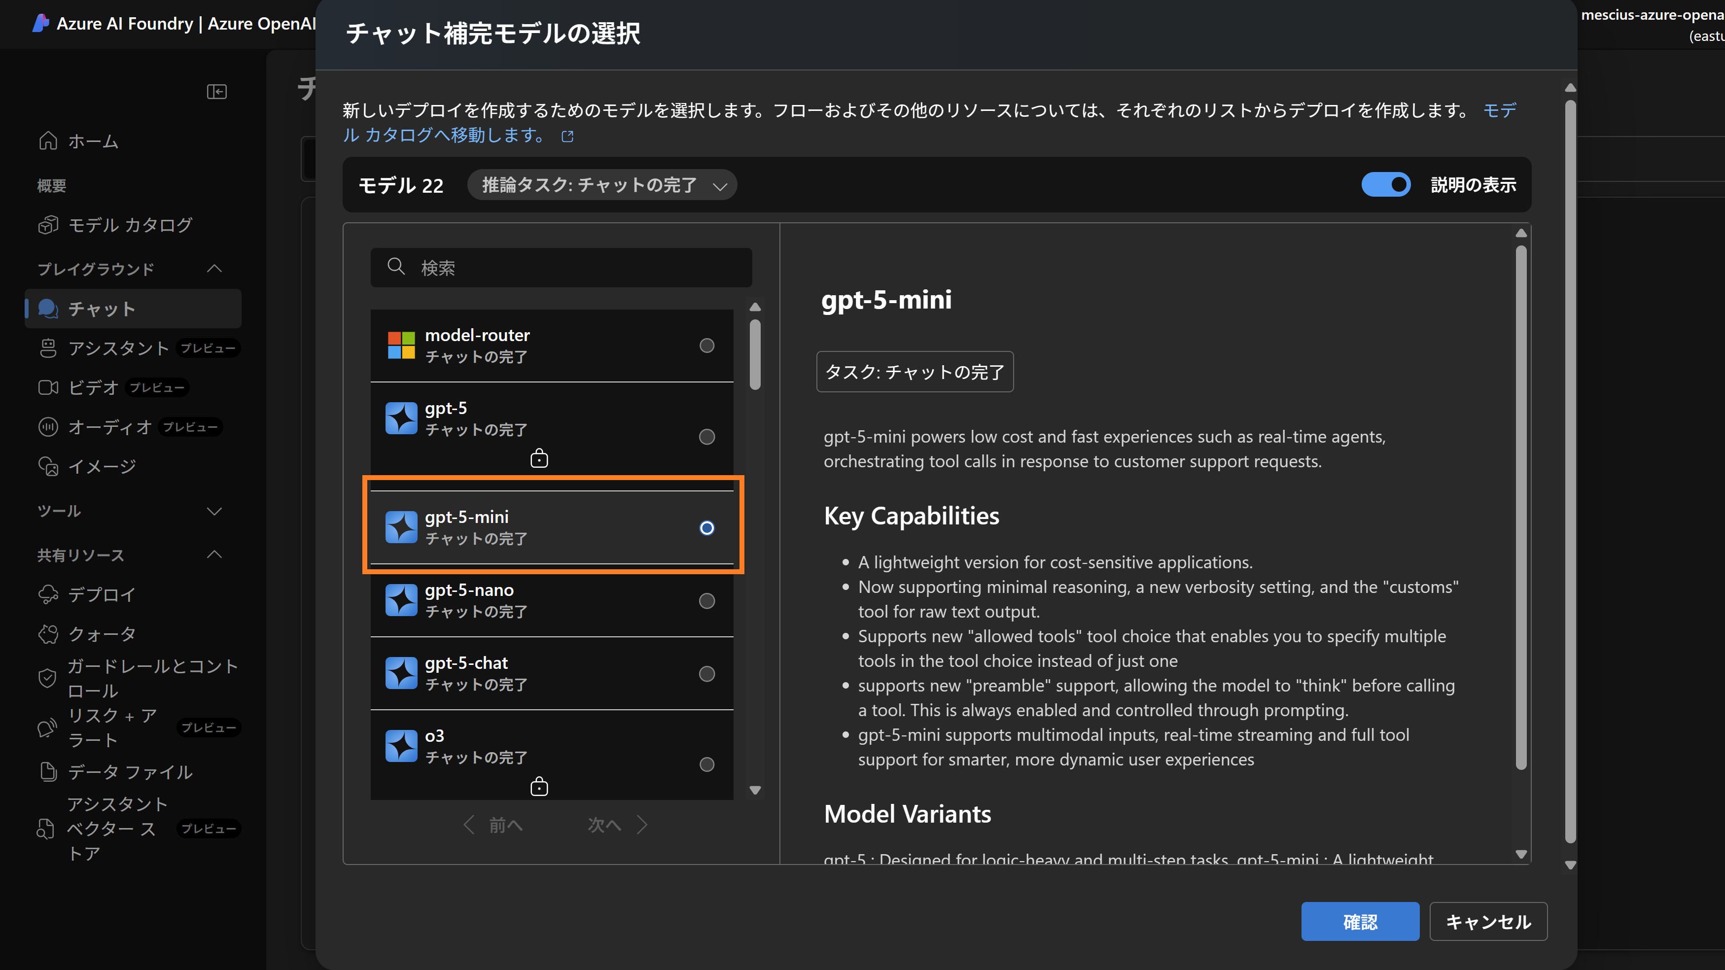Image resolution: width=1725 pixels, height=970 pixels.
Task: Select the gpt-5-chat radio button
Action: pyautogui.click(x=706, y=674)
